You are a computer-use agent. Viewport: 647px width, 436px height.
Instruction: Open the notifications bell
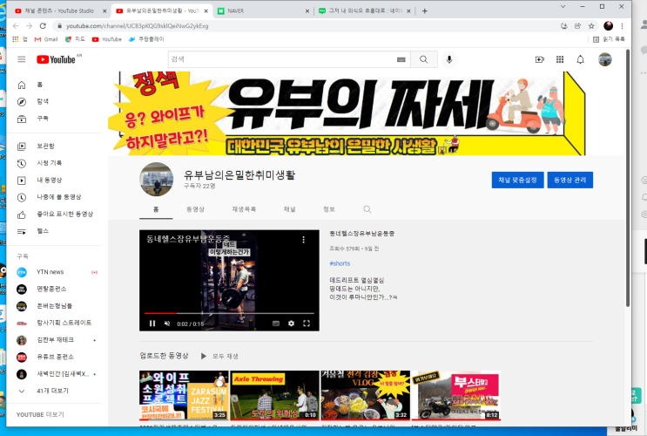[x=580, y=59]
